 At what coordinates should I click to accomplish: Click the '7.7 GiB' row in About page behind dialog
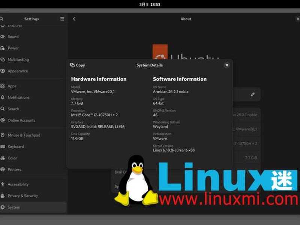(247, 158)
